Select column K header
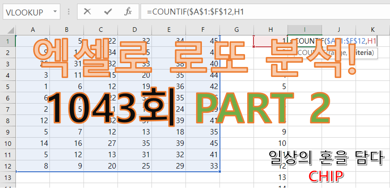This screenshot has width=390, height=188. (x=373, y=30)
